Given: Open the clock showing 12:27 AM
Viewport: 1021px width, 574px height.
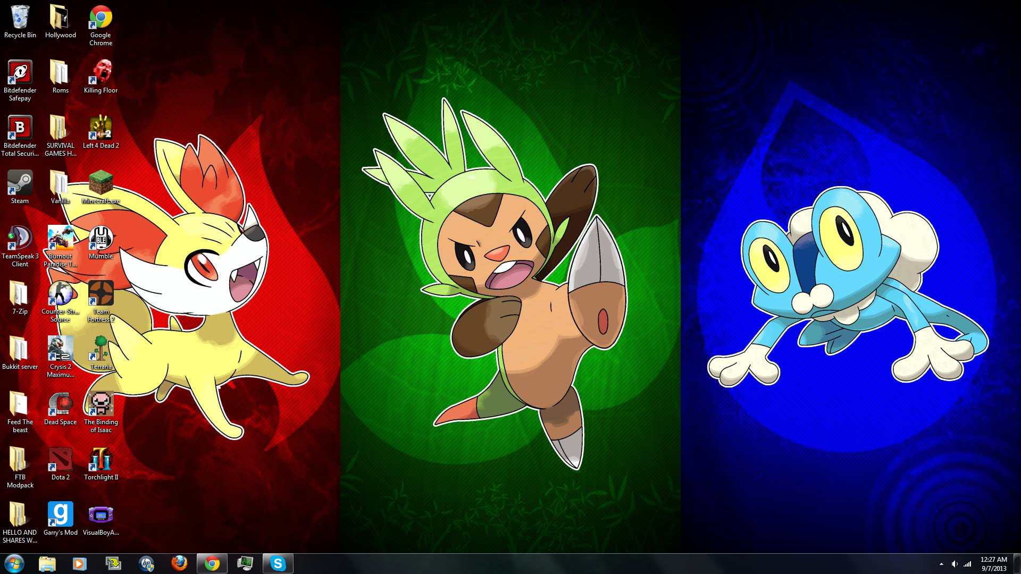Looking at the screenshot, I should click(x=994, y=564).
